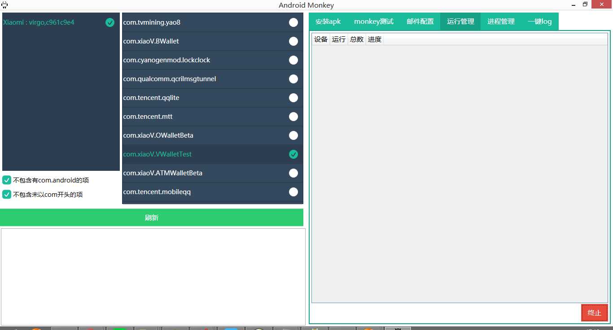Click the Xiaomi : virgo,c961c9e4 device name
This screenshot has height=330, width=613.
(x=39, y=22)
